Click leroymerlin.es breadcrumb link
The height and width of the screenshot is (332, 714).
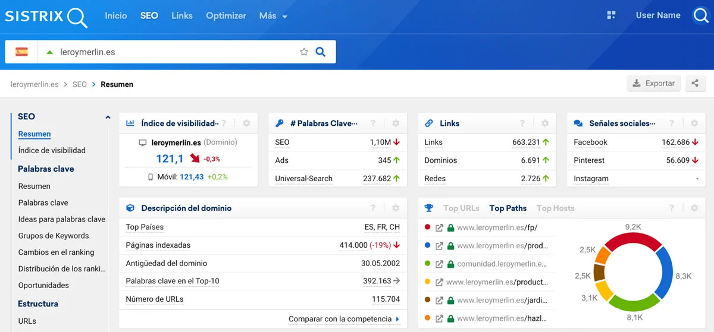coord(35,84)
